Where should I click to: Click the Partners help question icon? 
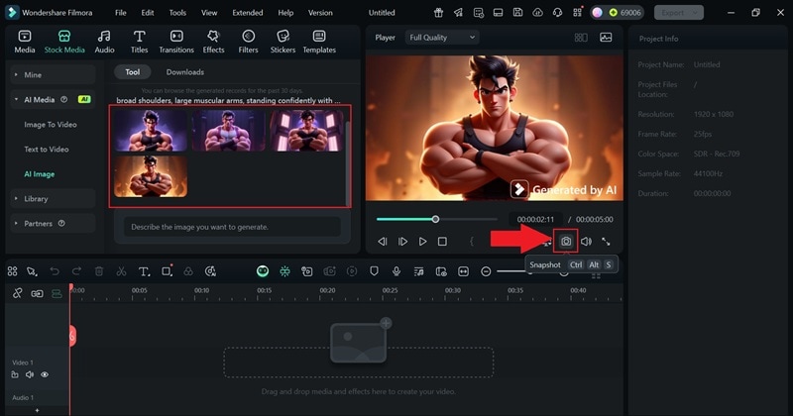point(61,224)
